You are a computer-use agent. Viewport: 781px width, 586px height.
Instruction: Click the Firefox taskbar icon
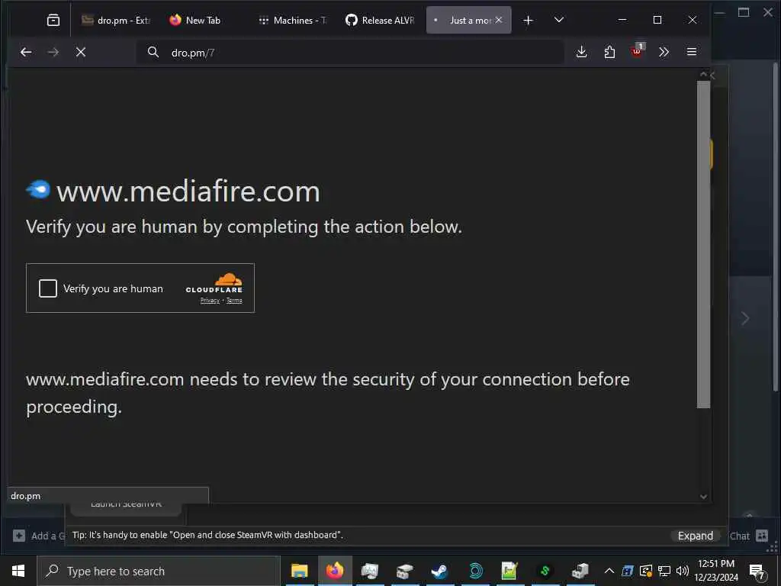click(335, 571)
